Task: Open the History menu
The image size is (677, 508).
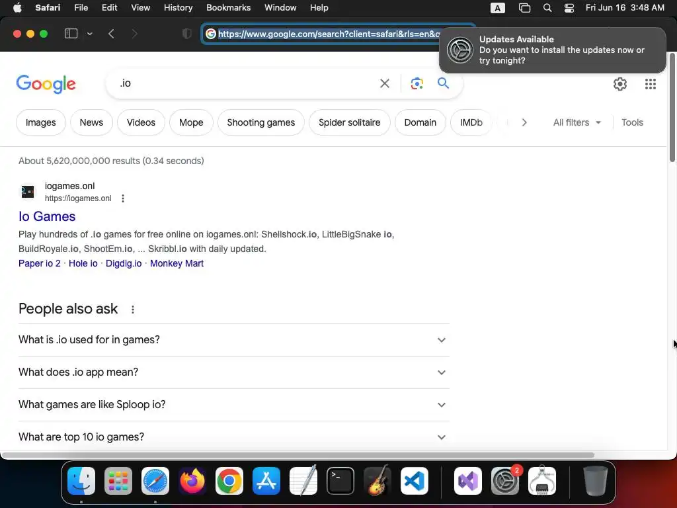Action: 178,8
